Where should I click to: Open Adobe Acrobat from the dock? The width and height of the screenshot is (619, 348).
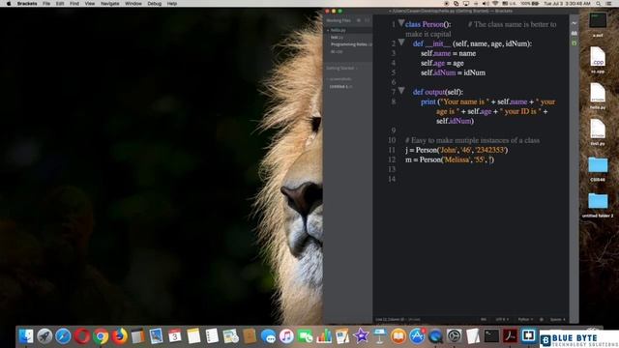(510, 336)
